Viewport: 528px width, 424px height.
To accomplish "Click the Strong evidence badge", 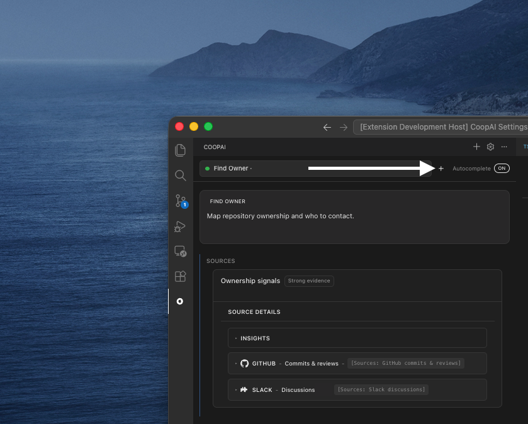I will click(x=309, y=281).
